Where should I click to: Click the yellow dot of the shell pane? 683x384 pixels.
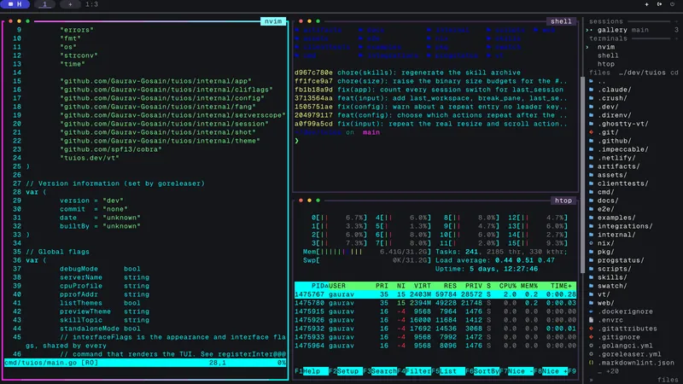coord(309,21)
